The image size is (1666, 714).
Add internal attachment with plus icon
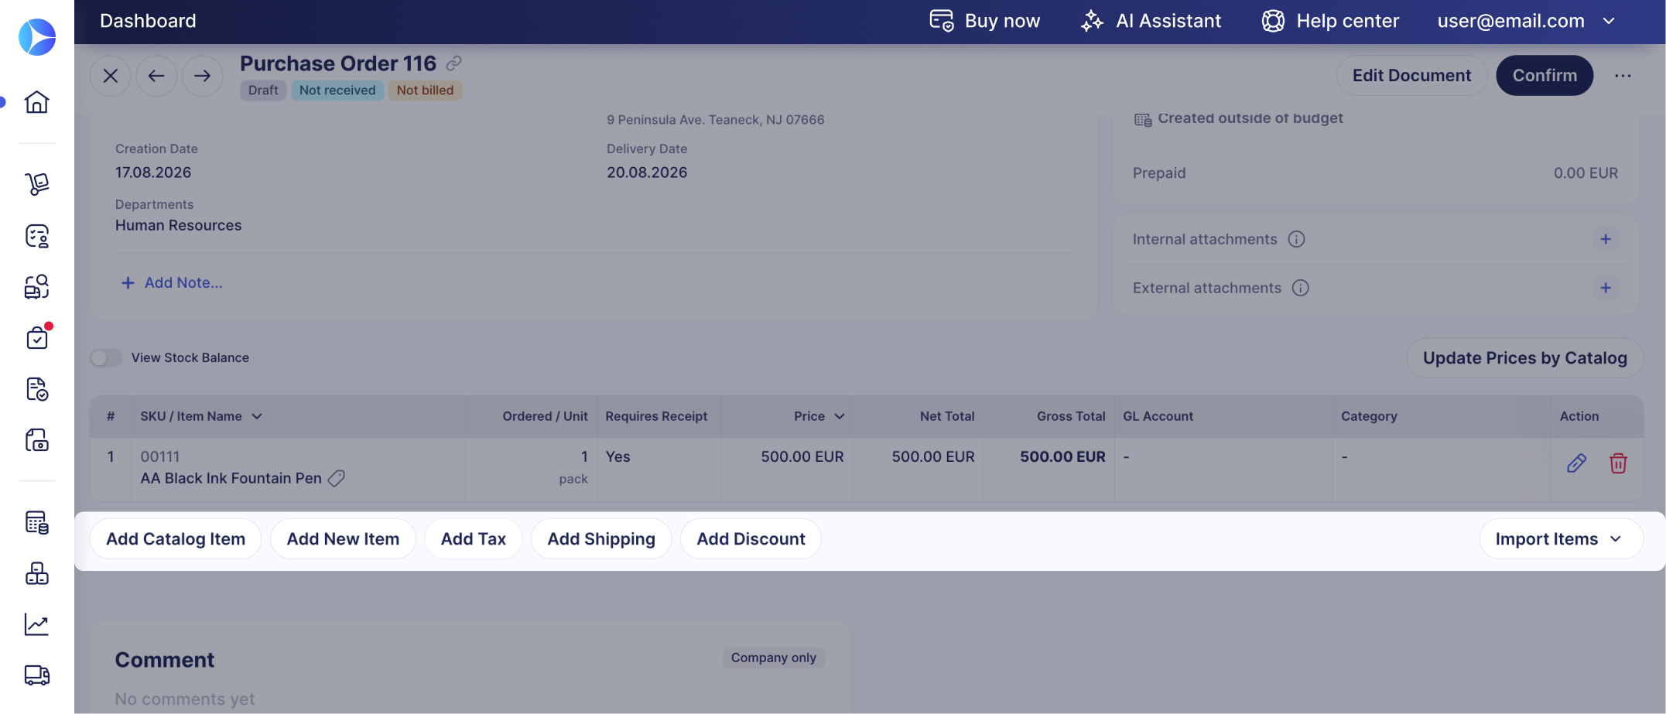click(x=1606, y=239)
